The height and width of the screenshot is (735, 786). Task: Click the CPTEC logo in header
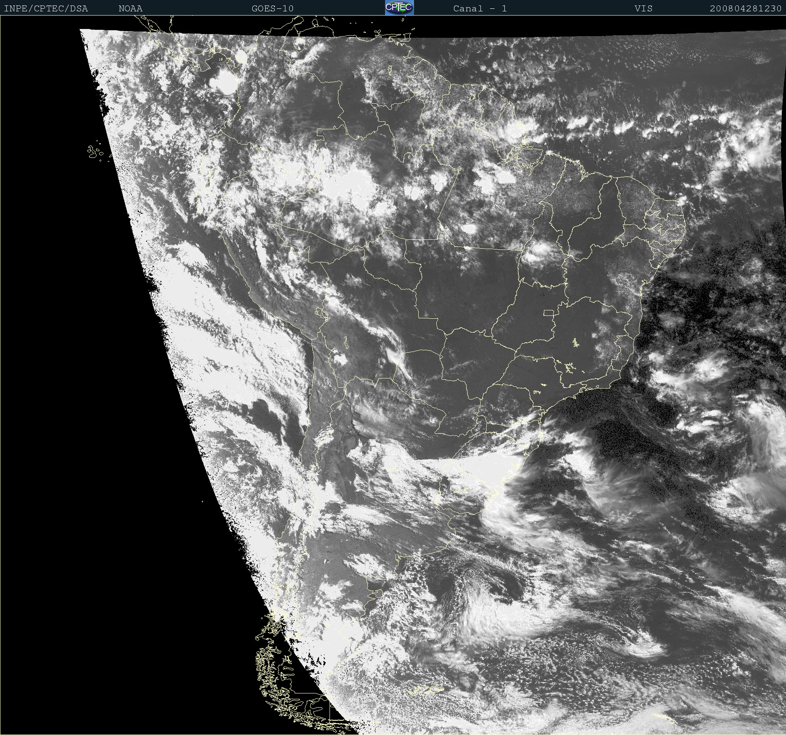pos(399,8)
